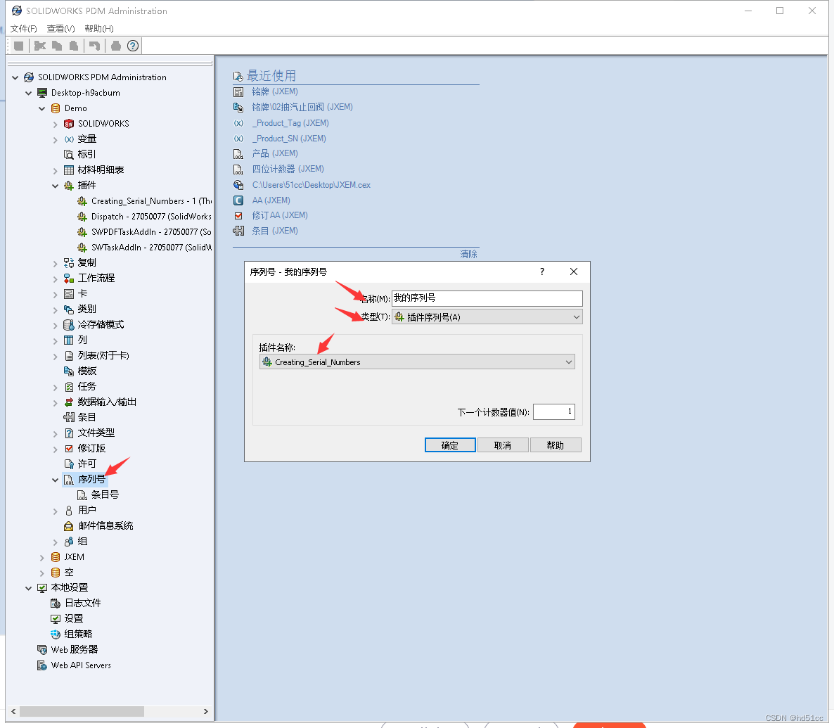Click the 修订版 revisions icon
834x728 pixels.
point(69,448)
